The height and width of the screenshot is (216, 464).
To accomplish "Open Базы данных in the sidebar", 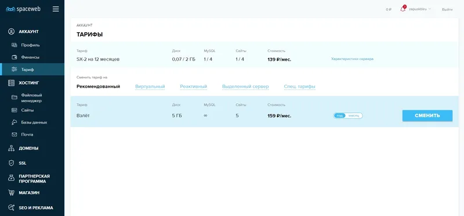I will (34, 122).
